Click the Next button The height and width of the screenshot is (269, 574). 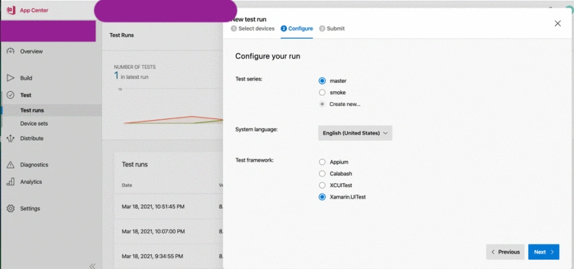click(x=544, y=252)
